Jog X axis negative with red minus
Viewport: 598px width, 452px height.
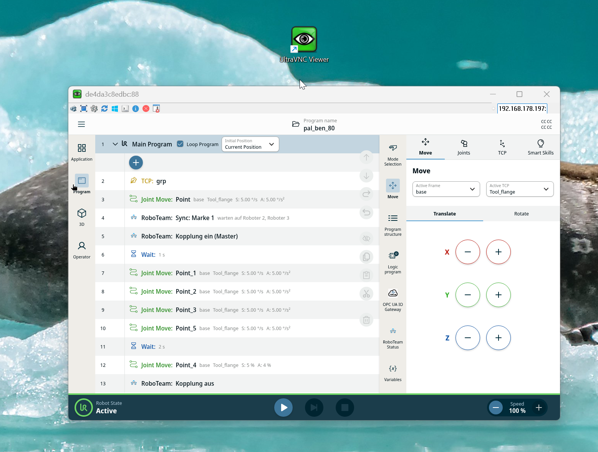[468, 252]
